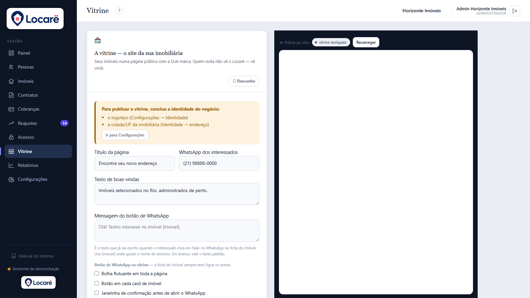This screenshot has height=298, width=530.
Task: Click the Texto de boas-vindas textarea
Action: pos(177,194)
